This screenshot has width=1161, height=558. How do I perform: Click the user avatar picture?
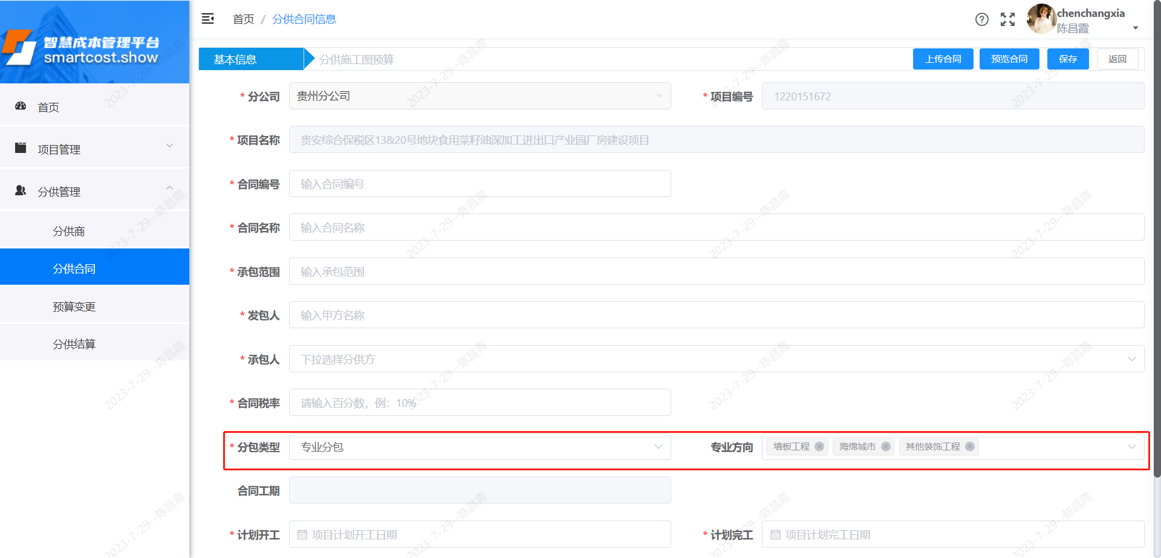click(1041, 19)
